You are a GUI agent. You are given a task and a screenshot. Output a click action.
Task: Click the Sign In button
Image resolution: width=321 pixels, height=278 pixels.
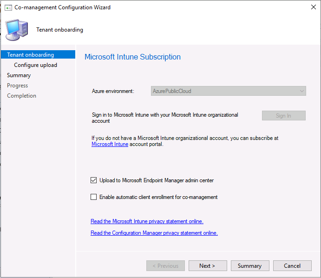click(x=284, y=116)
